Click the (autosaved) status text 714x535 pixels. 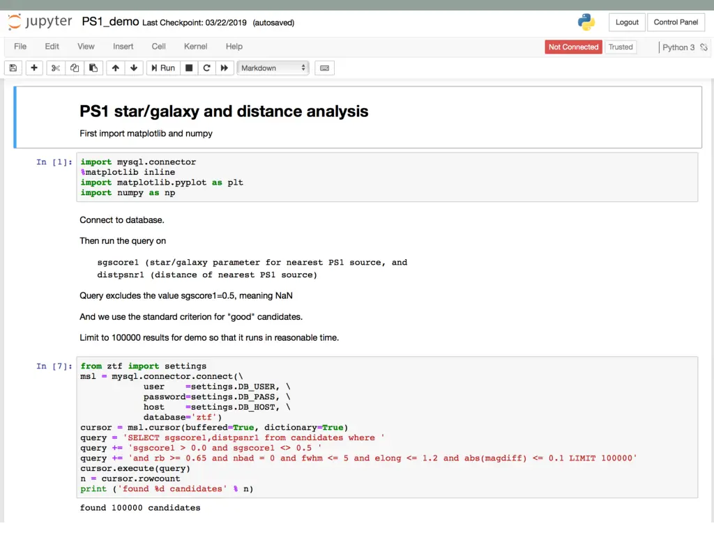pos(273,23)
